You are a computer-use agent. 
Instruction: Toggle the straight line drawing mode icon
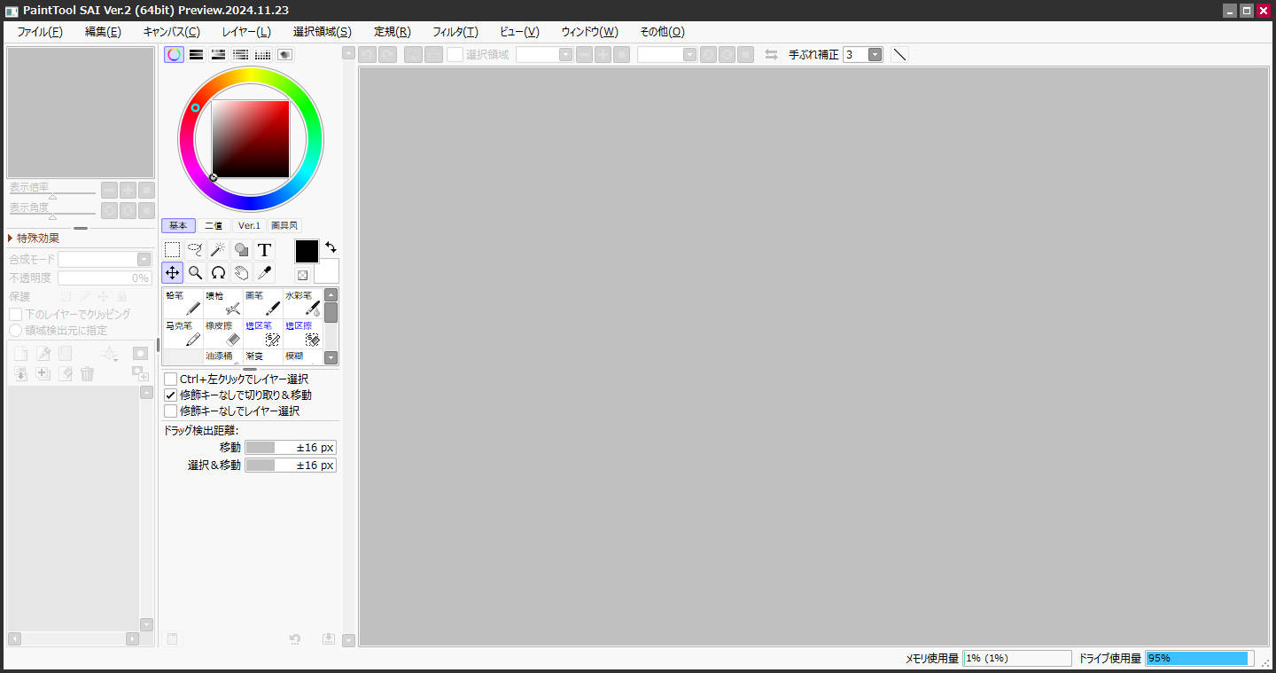click(x=899, y=55)
